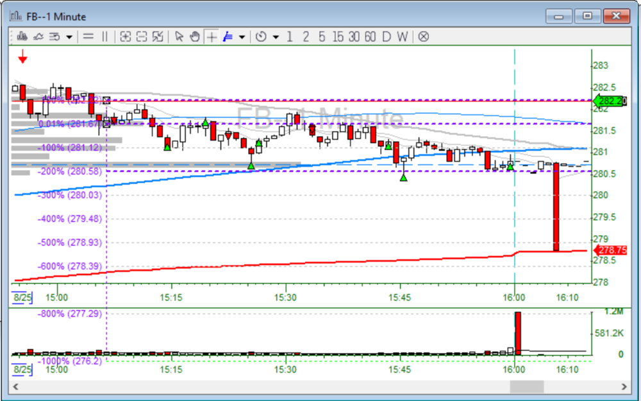Click the line study indicator icon
Image resolution: width=641 pixels, height=401 pixels.
pos(38,37)
